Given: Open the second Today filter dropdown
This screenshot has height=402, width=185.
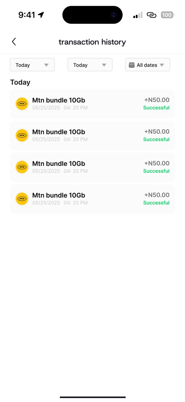Looking at the screenshot, I should [x=90, y=65].
